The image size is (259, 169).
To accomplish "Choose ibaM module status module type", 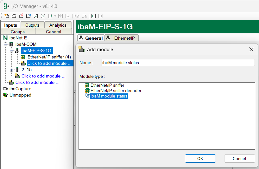I will click(x=109, y=96).
